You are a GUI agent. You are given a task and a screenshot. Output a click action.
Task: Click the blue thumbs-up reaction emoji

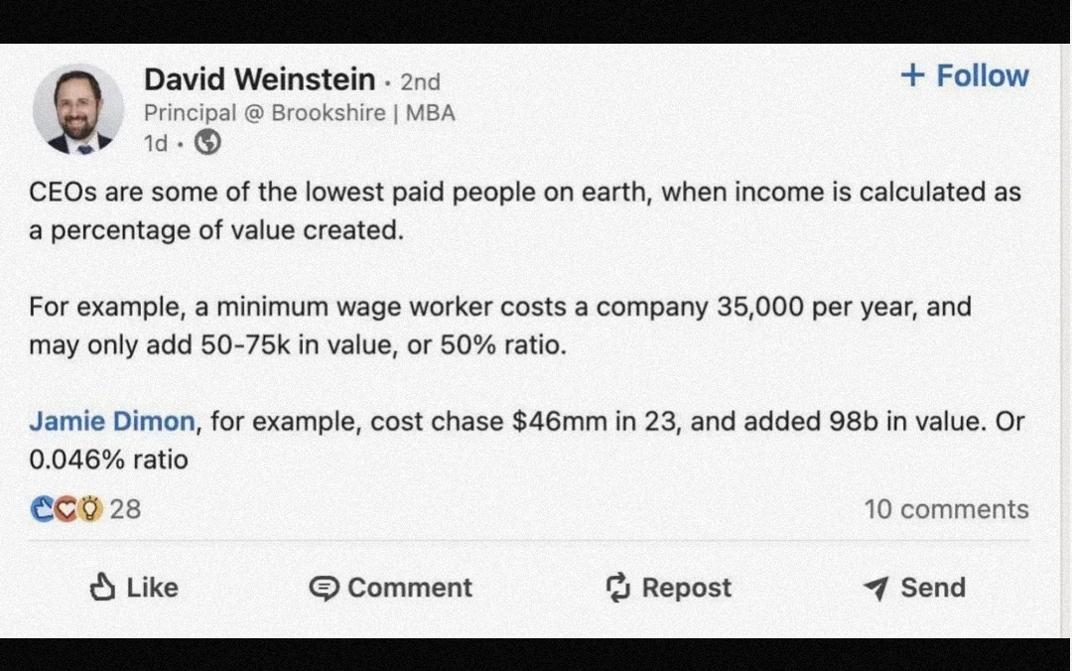pyautogui.click(x=42, y=509)
